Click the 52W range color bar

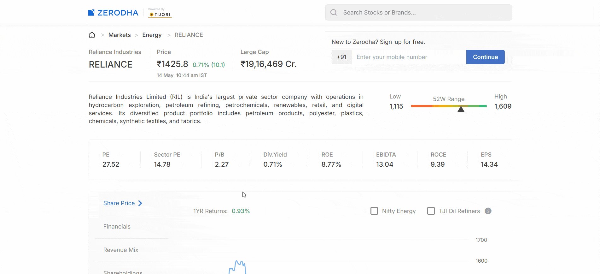point(449,106)
